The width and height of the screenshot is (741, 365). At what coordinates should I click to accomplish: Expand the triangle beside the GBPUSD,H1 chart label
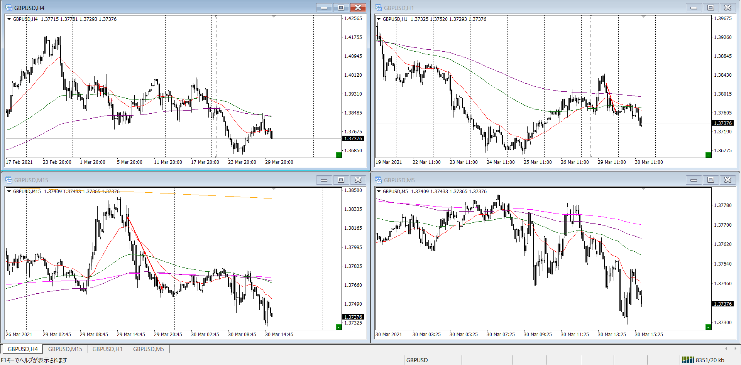pyautogui.click(x=379, y=19)
